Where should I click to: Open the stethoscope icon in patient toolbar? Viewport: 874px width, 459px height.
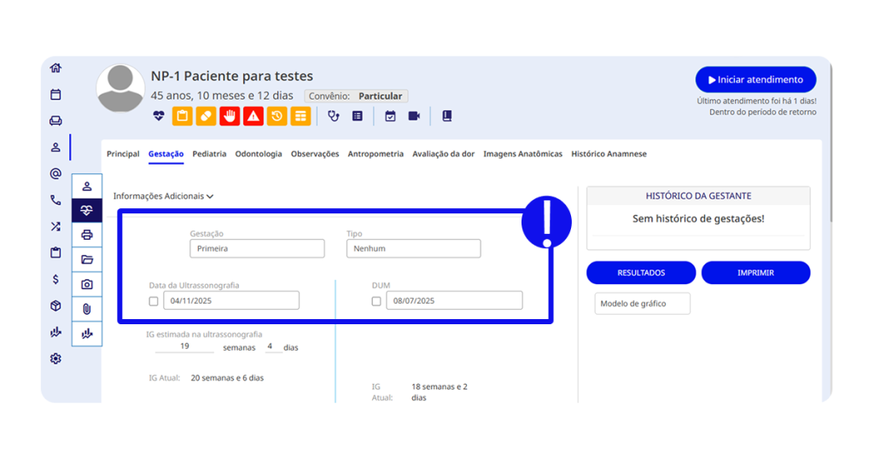(x=334, y=116)
